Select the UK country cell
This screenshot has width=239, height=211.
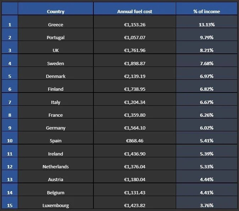coord(55,51)
